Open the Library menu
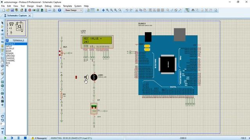This screenshot has width=250, height=140. click(x=57, y=6)
